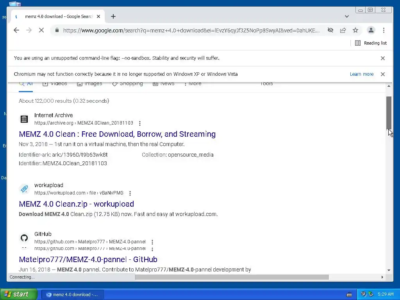Open options dots for the archive.org result
The width and height of the screenshot is (400, 300).
click(140, 123)
